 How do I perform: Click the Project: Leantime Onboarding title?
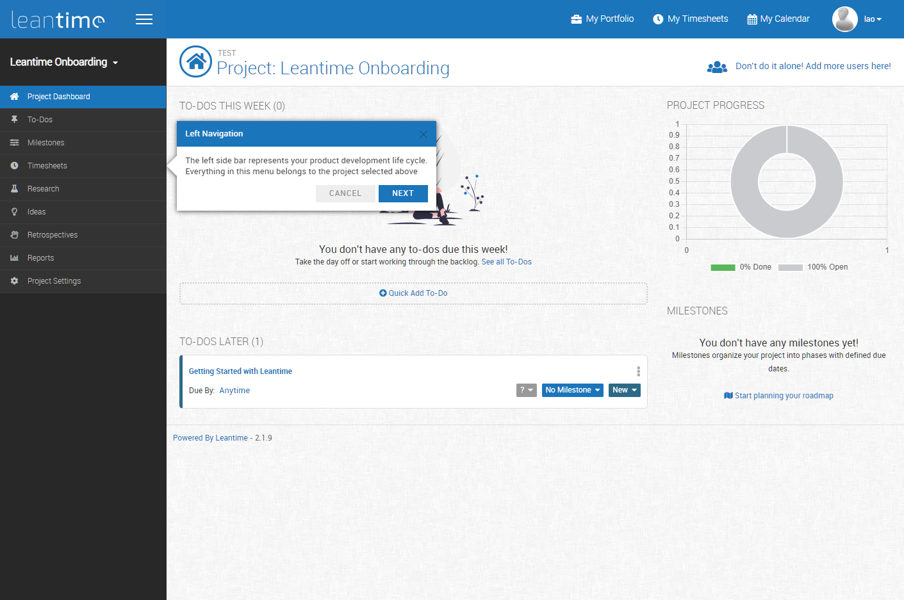(333, 68)
